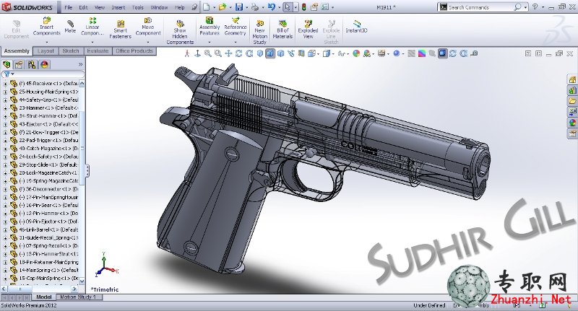The image size is (578, 311).
Task: Click the Rotate View icon
Action: coord(239,53)
